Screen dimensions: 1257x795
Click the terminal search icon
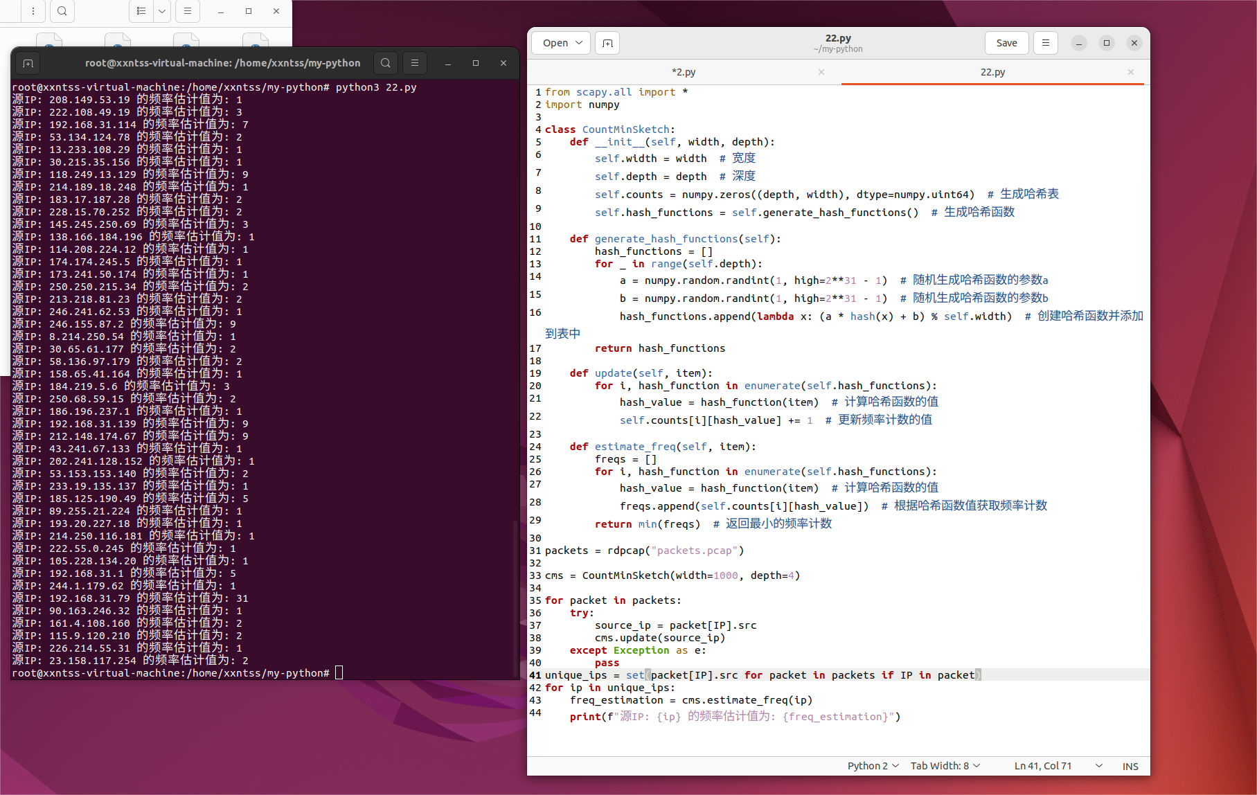coord(386,63)
